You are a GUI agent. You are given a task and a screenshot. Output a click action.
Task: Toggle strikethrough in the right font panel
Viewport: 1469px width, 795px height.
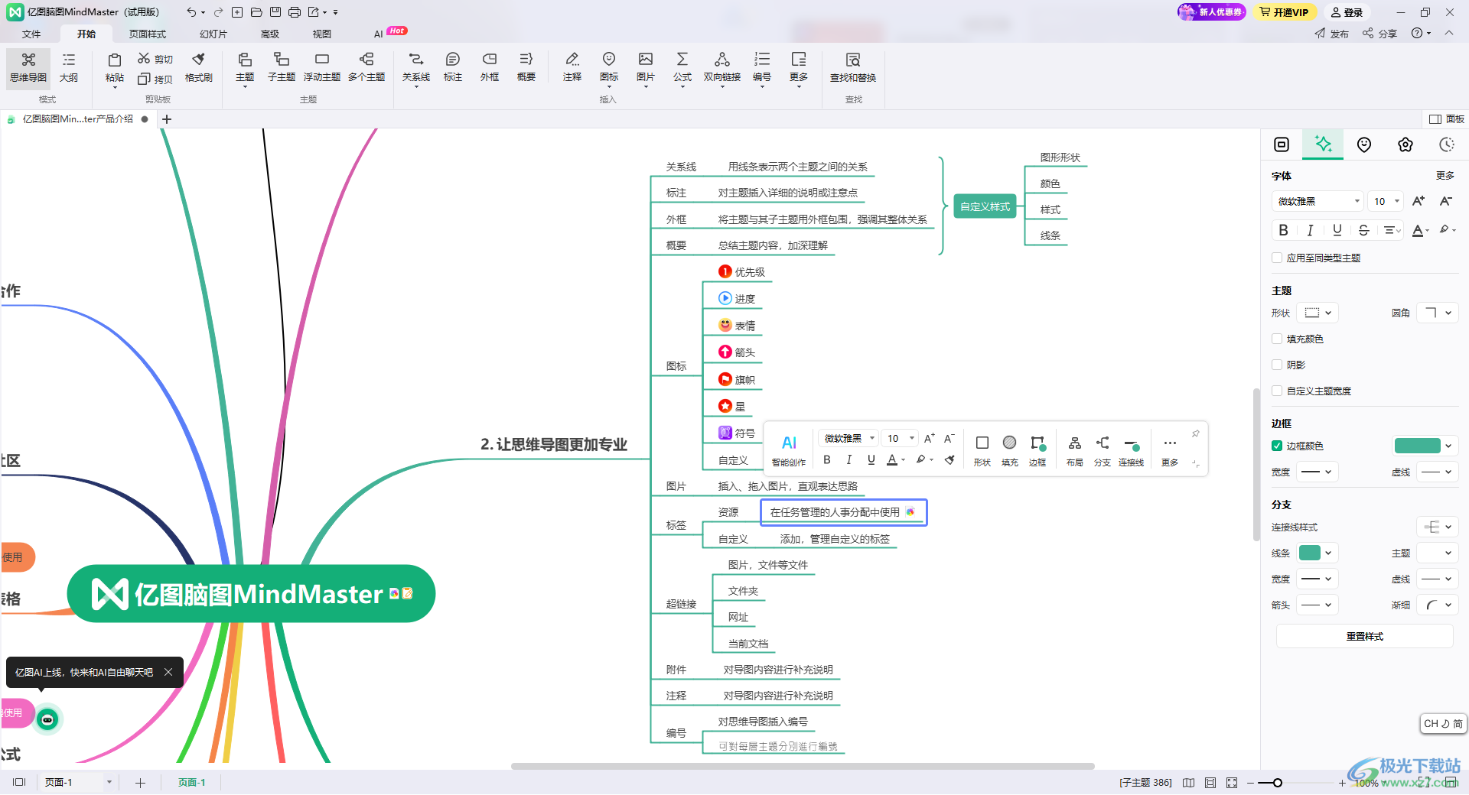click(1363, 230)
